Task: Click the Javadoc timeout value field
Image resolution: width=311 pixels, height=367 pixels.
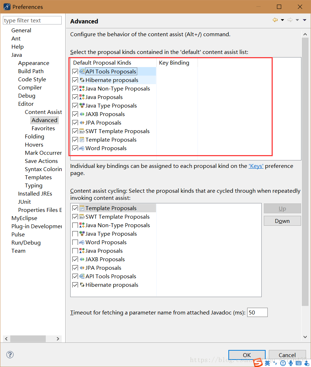Action: tap(257, 312)
